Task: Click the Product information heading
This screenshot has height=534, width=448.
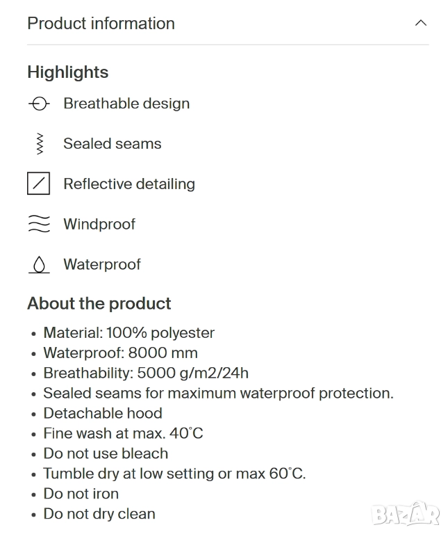Action: (x=101, y=24)
